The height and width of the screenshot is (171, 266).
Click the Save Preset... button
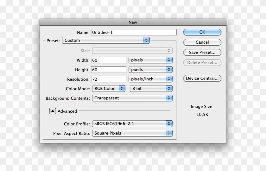[202, 53]
